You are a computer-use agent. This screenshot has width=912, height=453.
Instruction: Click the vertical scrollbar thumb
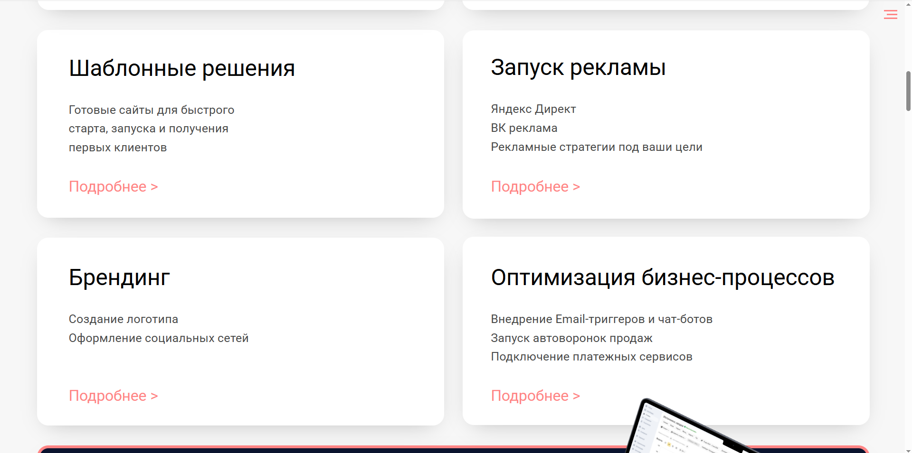[908, 91]
